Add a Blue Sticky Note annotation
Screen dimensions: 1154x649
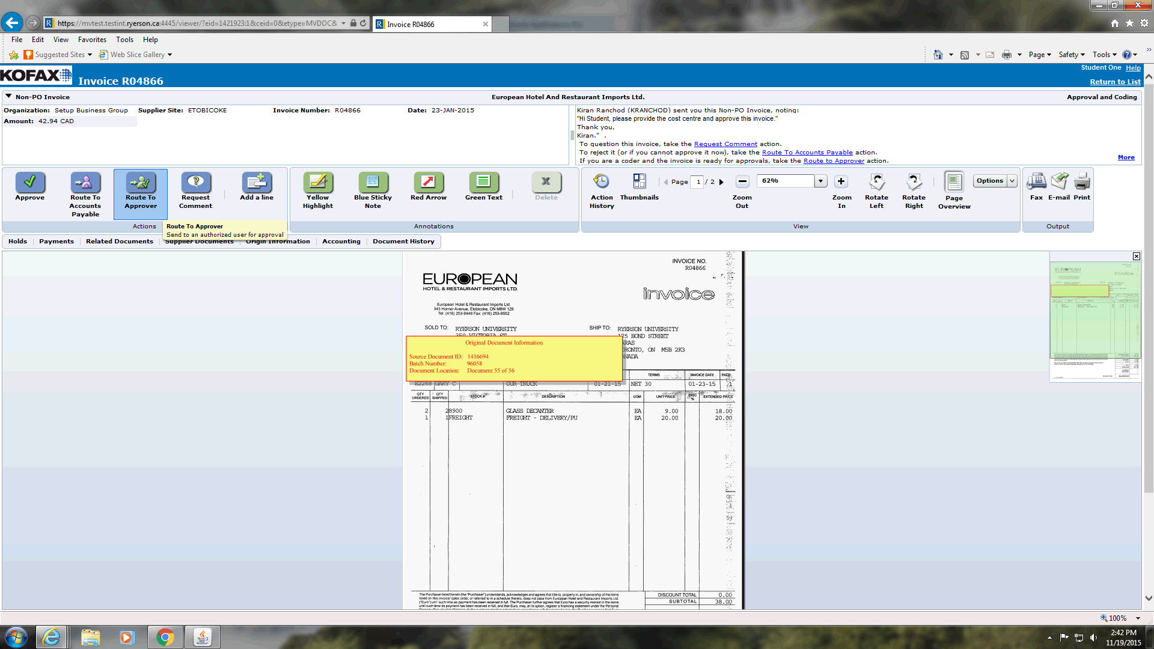(373, 182)
